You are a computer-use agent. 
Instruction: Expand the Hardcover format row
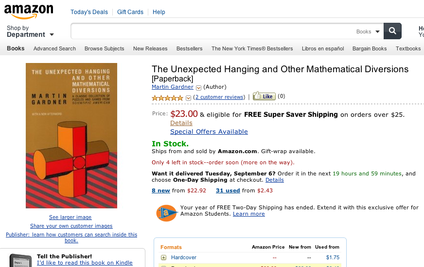point(164,257)
